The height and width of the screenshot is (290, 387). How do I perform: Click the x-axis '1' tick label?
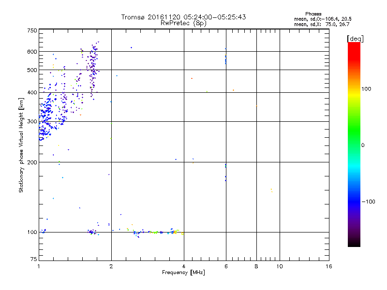pyautogui.click(x=39, y=266)
